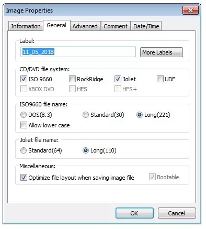Click the Bootable checkbox

(x=152, y=177)
